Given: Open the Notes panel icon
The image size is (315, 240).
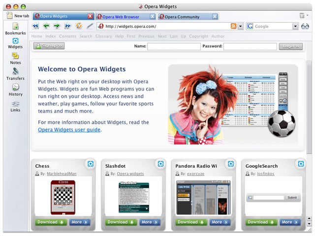Looking at the screenshot, I should [x=15, y=56].
